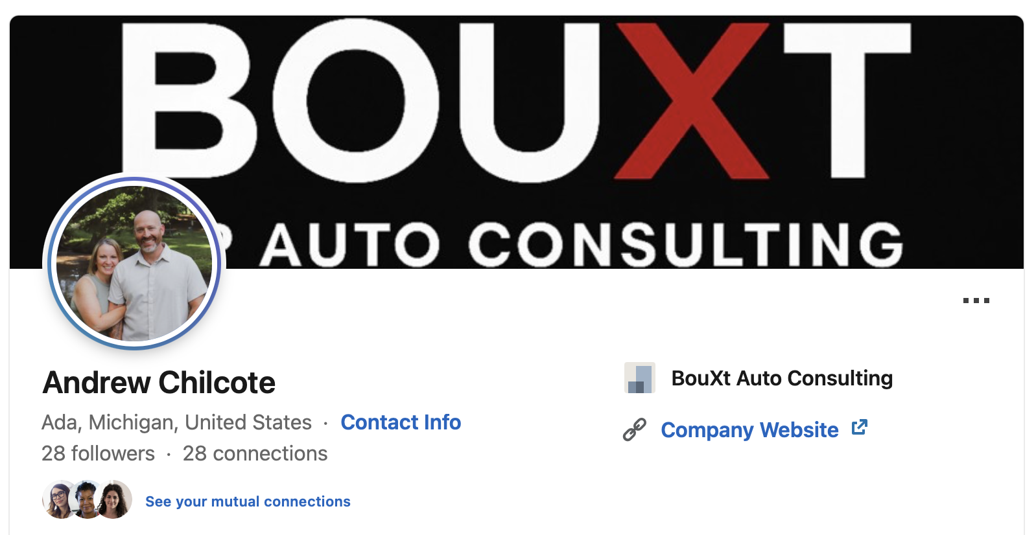The image size is (1036, 535).
Task: Click the AUTO CONSULTING text in the banner
Action: (580, 245)
